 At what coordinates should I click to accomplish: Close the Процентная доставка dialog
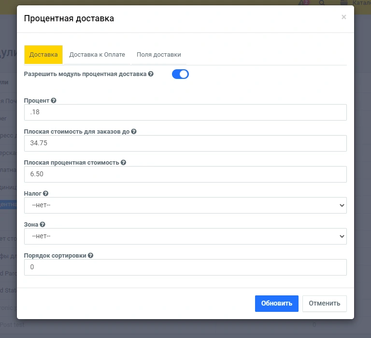343,17
